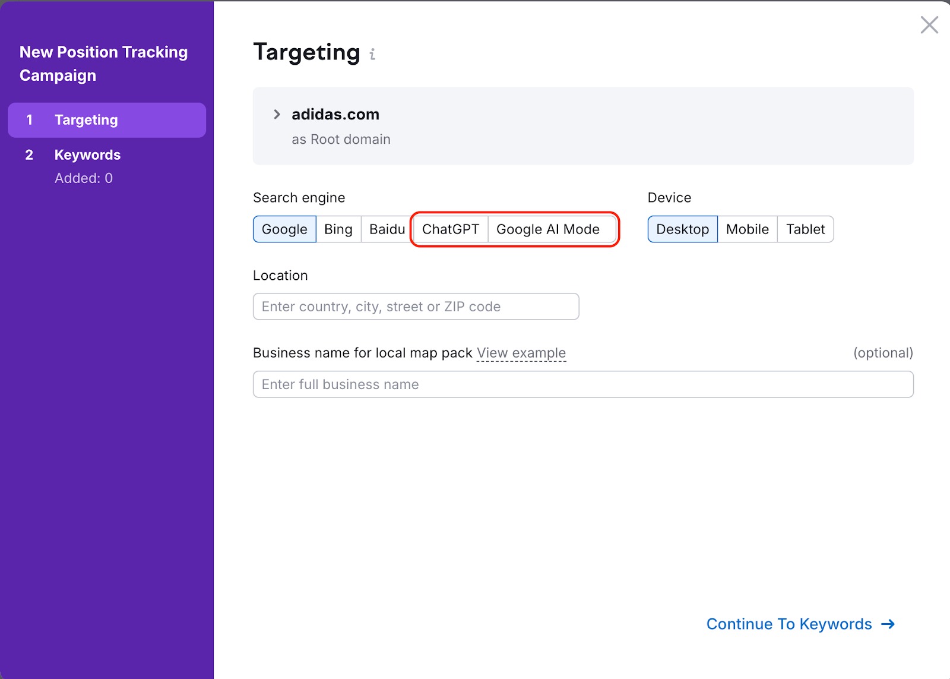This screenshot has width=950, height=679.
Task: Close the campaign dialog with X
Action: pyautogui.click(x=929, y=25)
